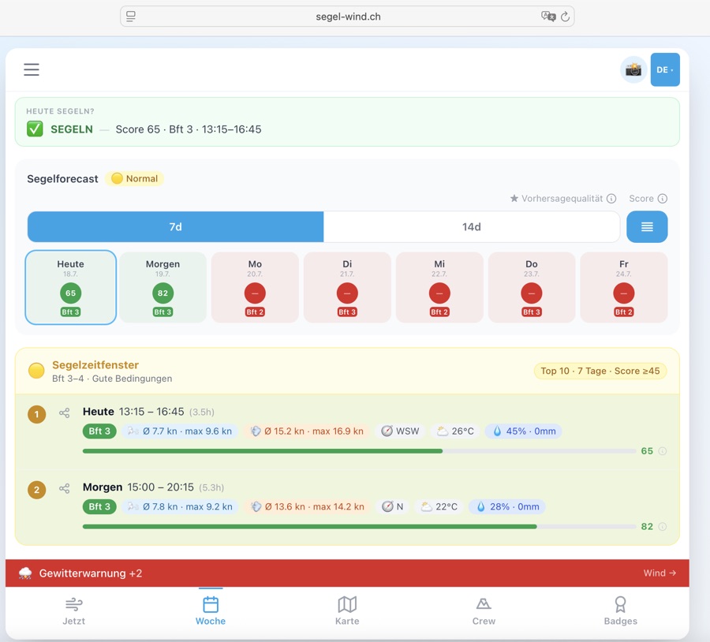Select the Morgen 19.7. day card
Image resolution: width=710 pixels, height=642 pixels.
[x=163, y=288]
